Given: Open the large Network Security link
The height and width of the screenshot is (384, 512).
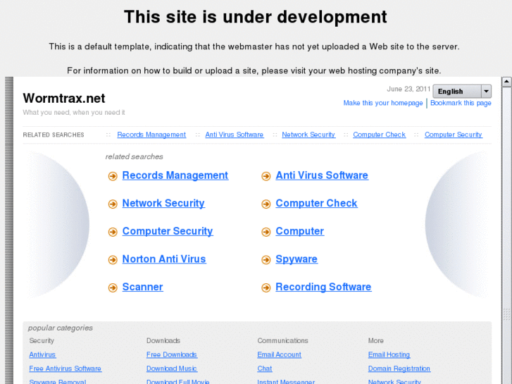Looking at the screenshot, I should tap(163, 204).
